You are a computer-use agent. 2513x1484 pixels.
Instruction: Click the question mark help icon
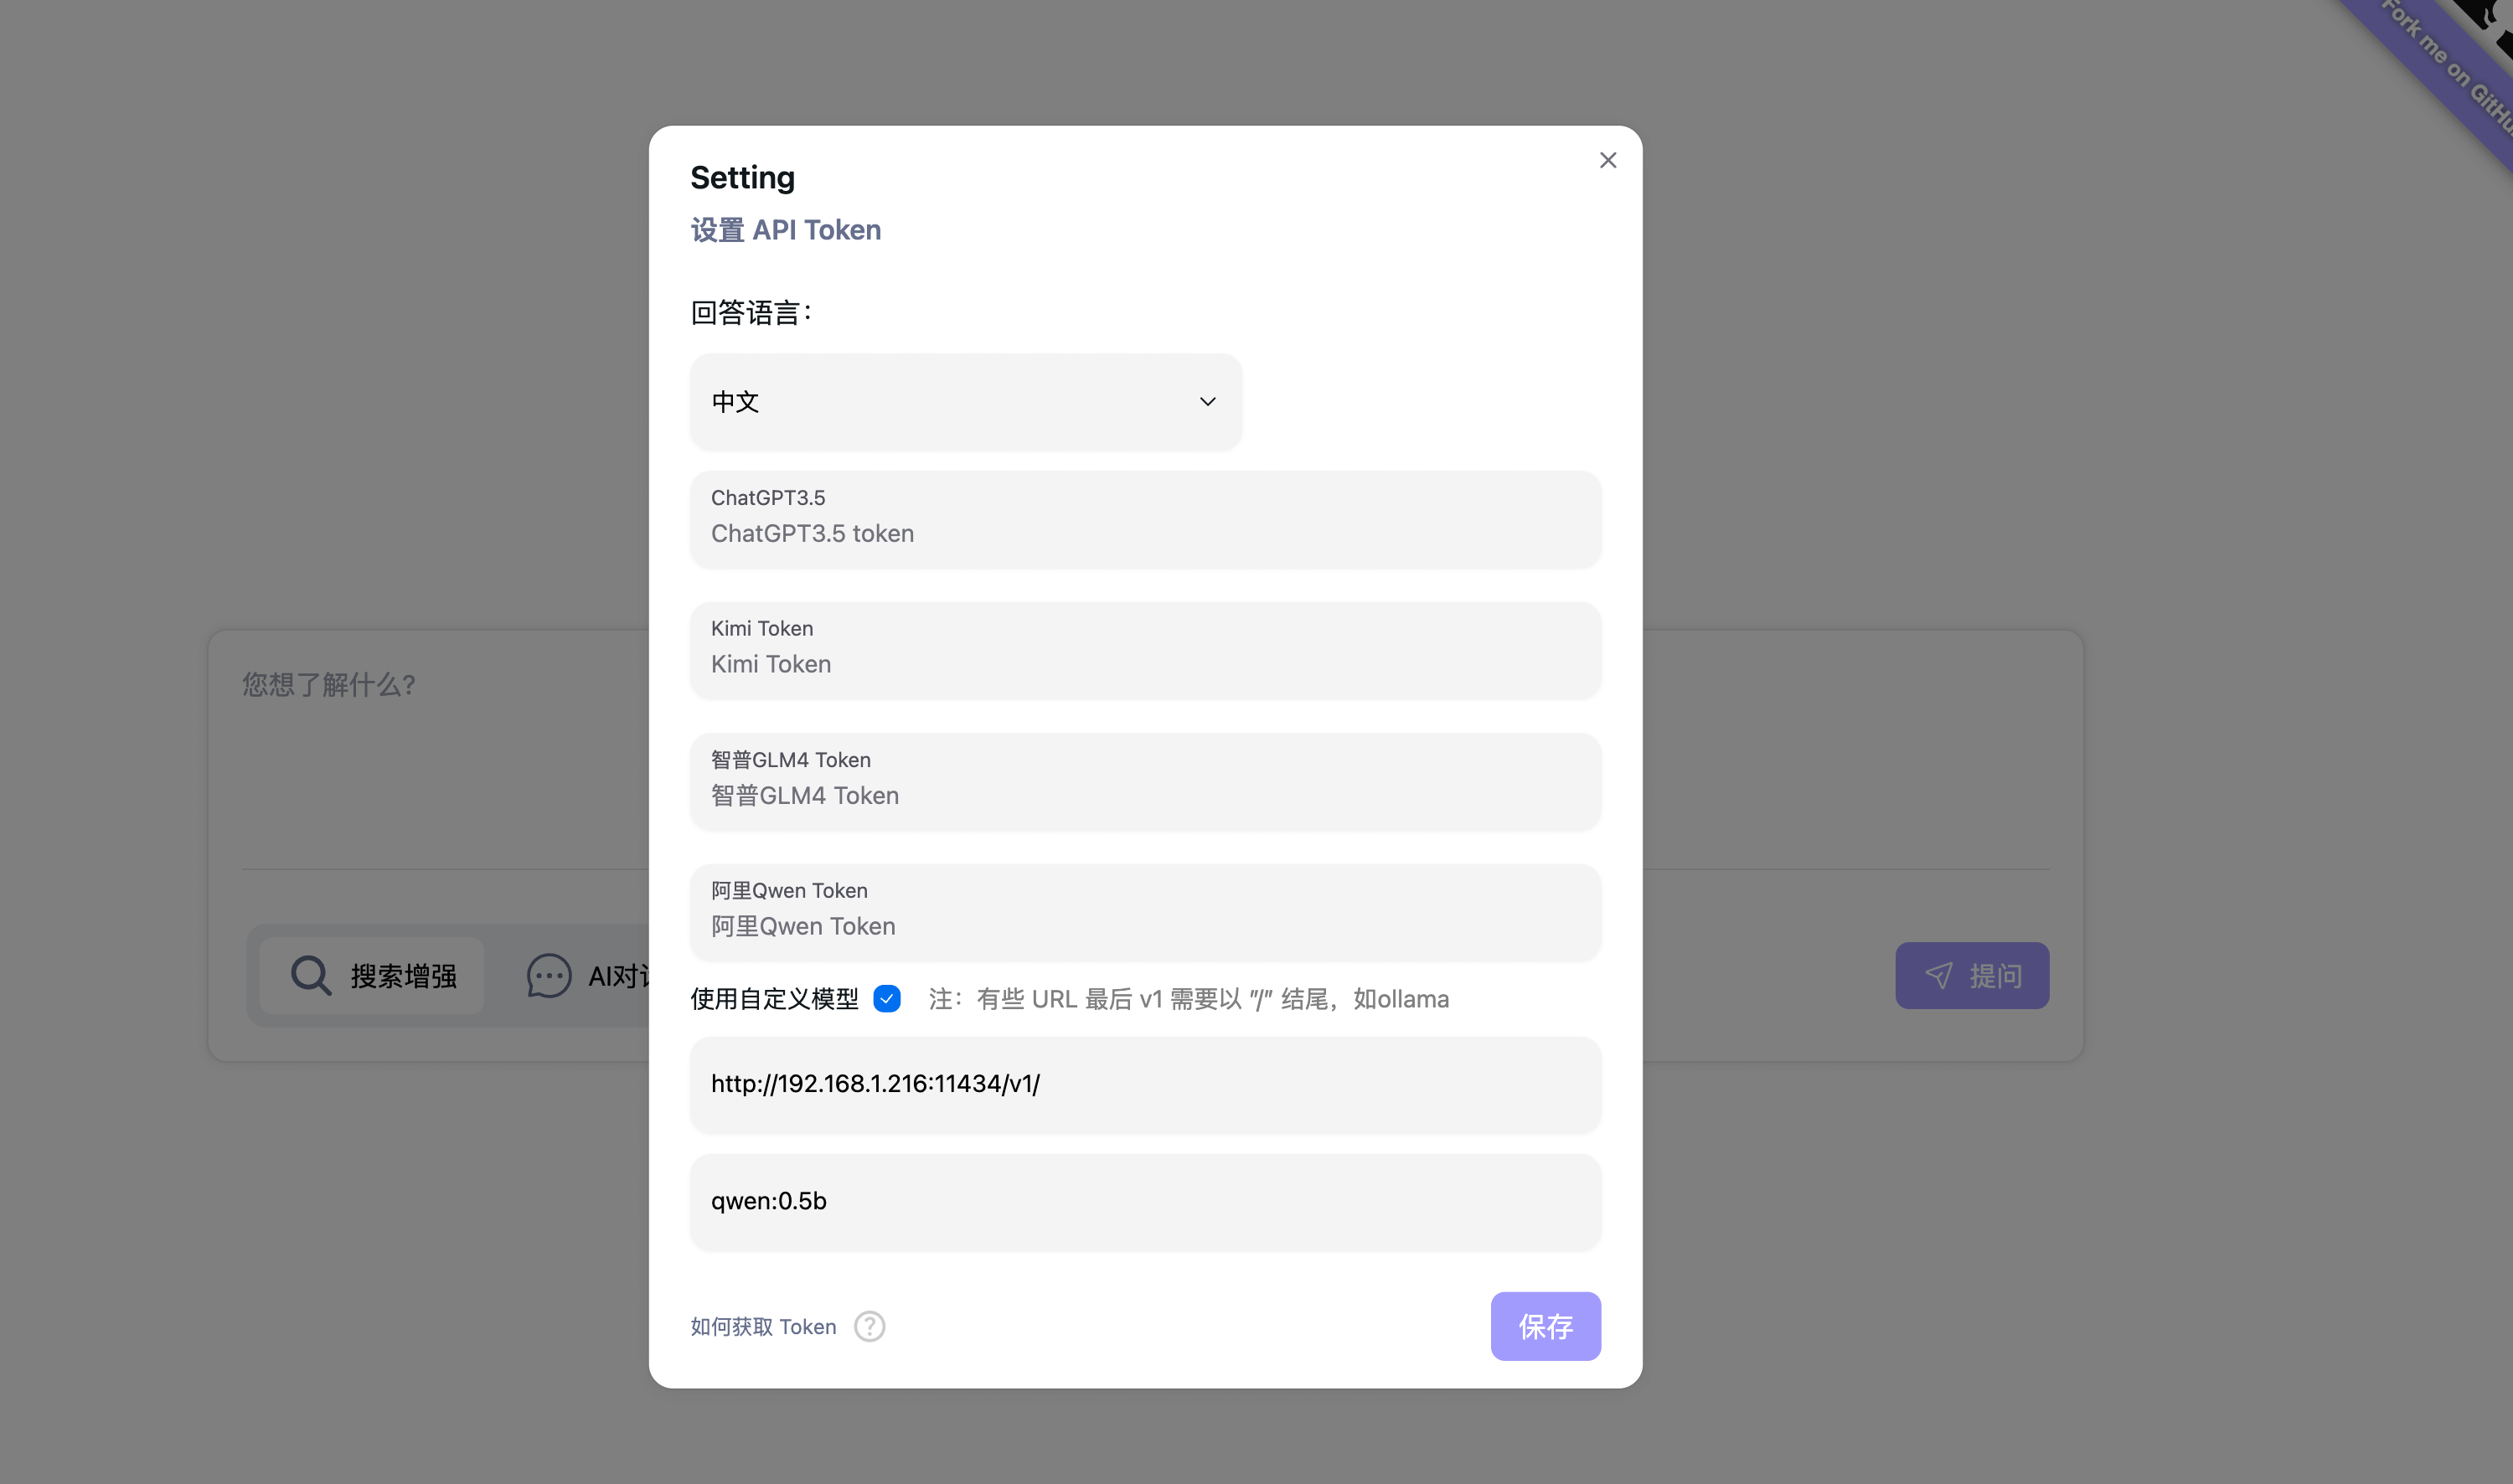(x=869, y=1326)
